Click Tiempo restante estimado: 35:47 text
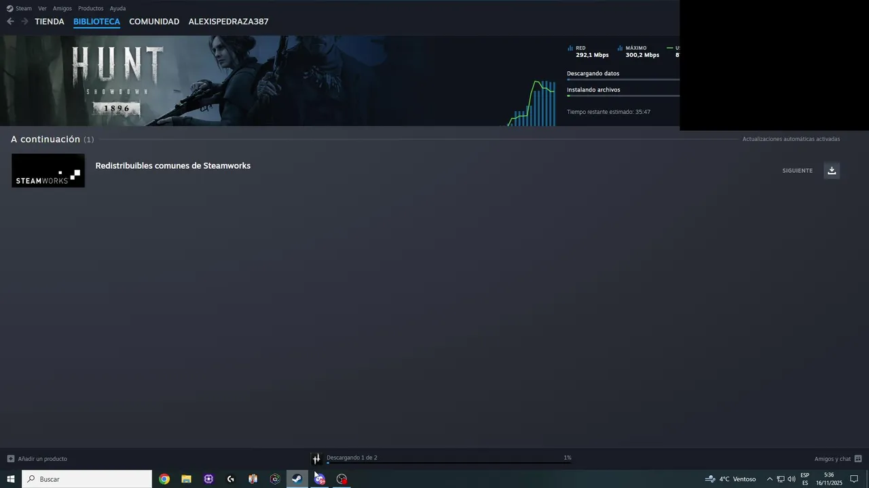This screenshot has width=869, height=488. pos(608,112)
